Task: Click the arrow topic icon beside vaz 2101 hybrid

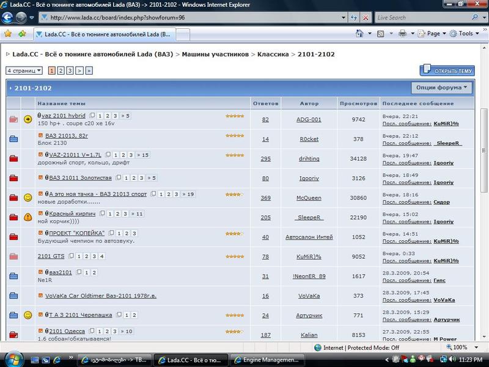Action: click(x=28, y=119)
